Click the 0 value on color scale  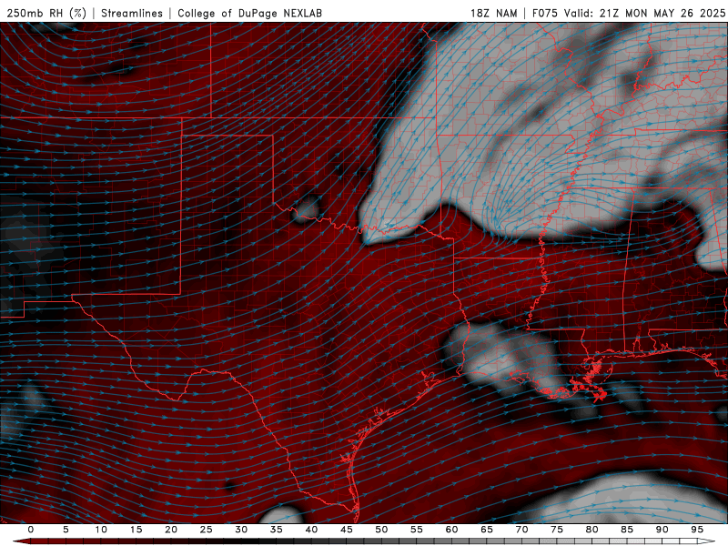pyautogui.click(x=31, y=530)
